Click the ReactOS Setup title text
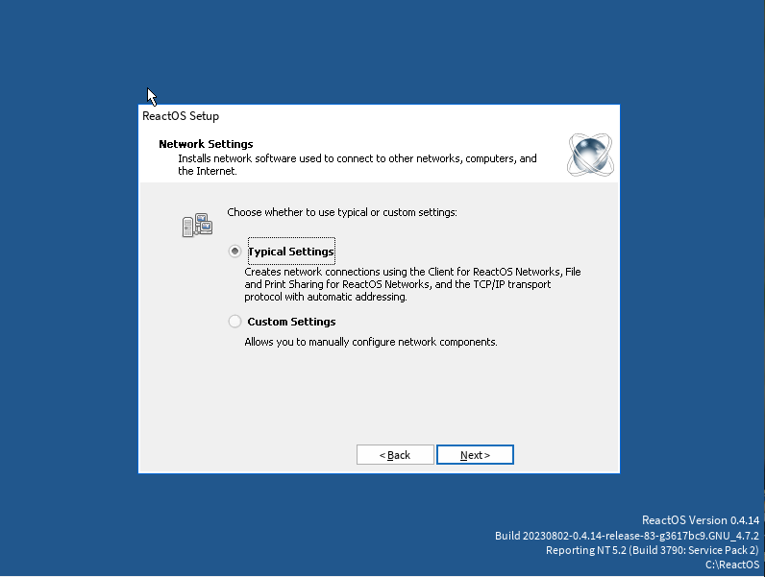 (181, 116)
